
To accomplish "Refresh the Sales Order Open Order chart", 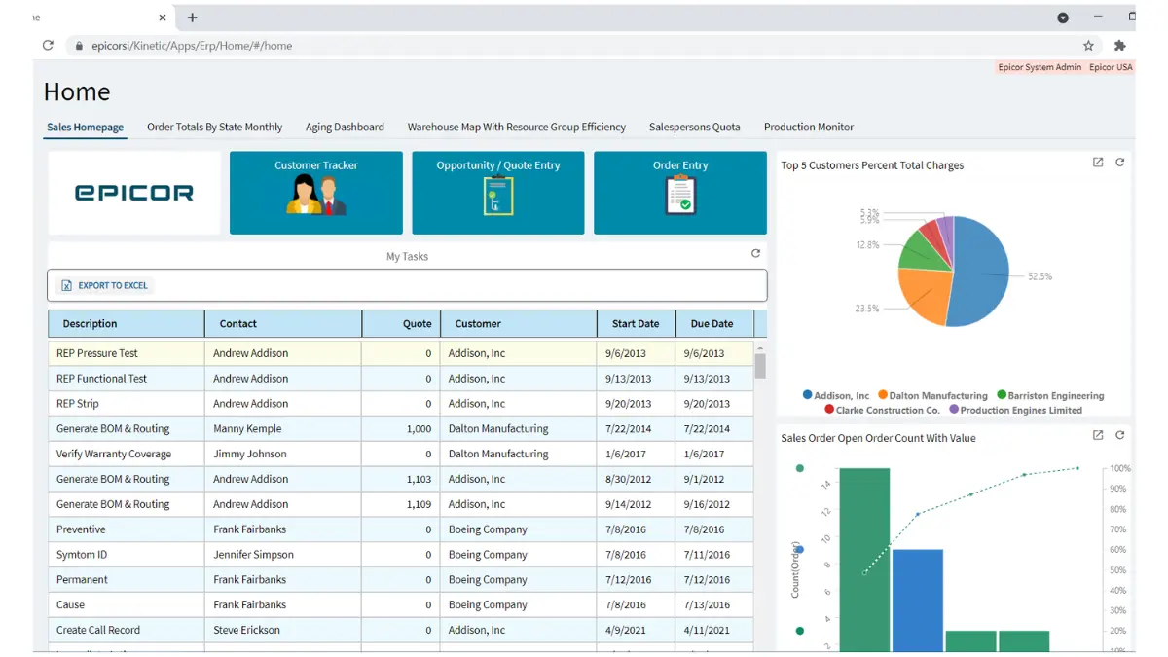I will click(x=1120, y=435).
